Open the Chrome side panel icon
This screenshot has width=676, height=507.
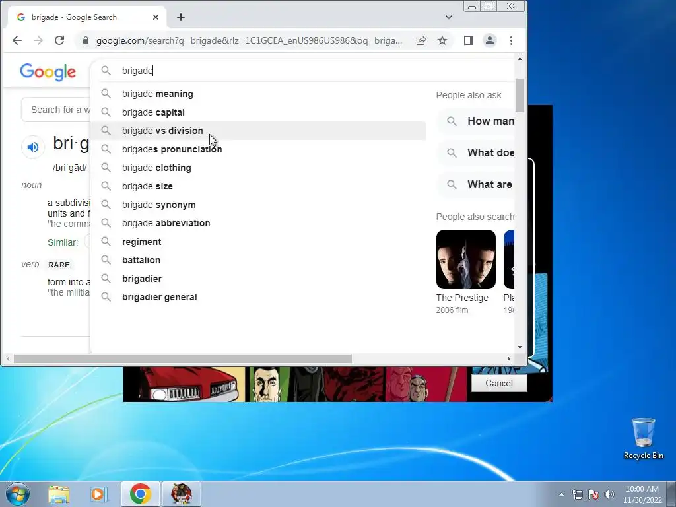tap(469, 40)
